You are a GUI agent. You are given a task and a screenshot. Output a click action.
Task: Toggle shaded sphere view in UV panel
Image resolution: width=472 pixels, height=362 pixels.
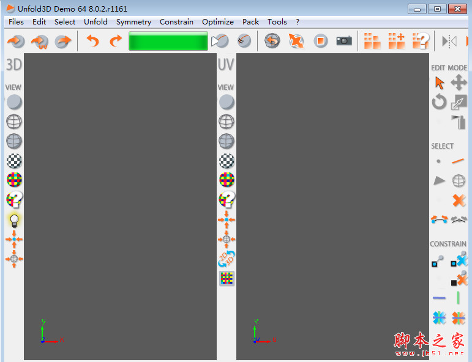click(227, 102)
